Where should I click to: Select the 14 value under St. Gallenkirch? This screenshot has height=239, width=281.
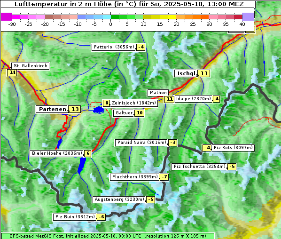(x=12, y=72)
